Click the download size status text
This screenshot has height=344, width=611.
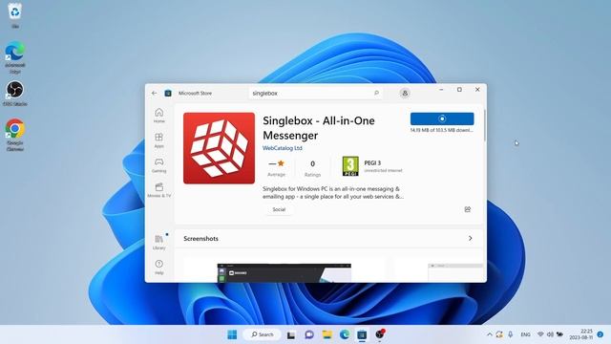tap(441, 130)
